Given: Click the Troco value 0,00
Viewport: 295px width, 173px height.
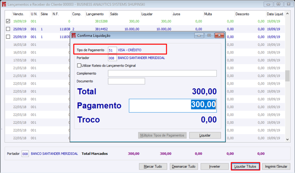Looking at the screenshot, I should pos(208,120).
